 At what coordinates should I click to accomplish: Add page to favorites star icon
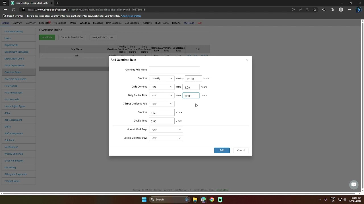pyautogui.click(x=314, y=10)
